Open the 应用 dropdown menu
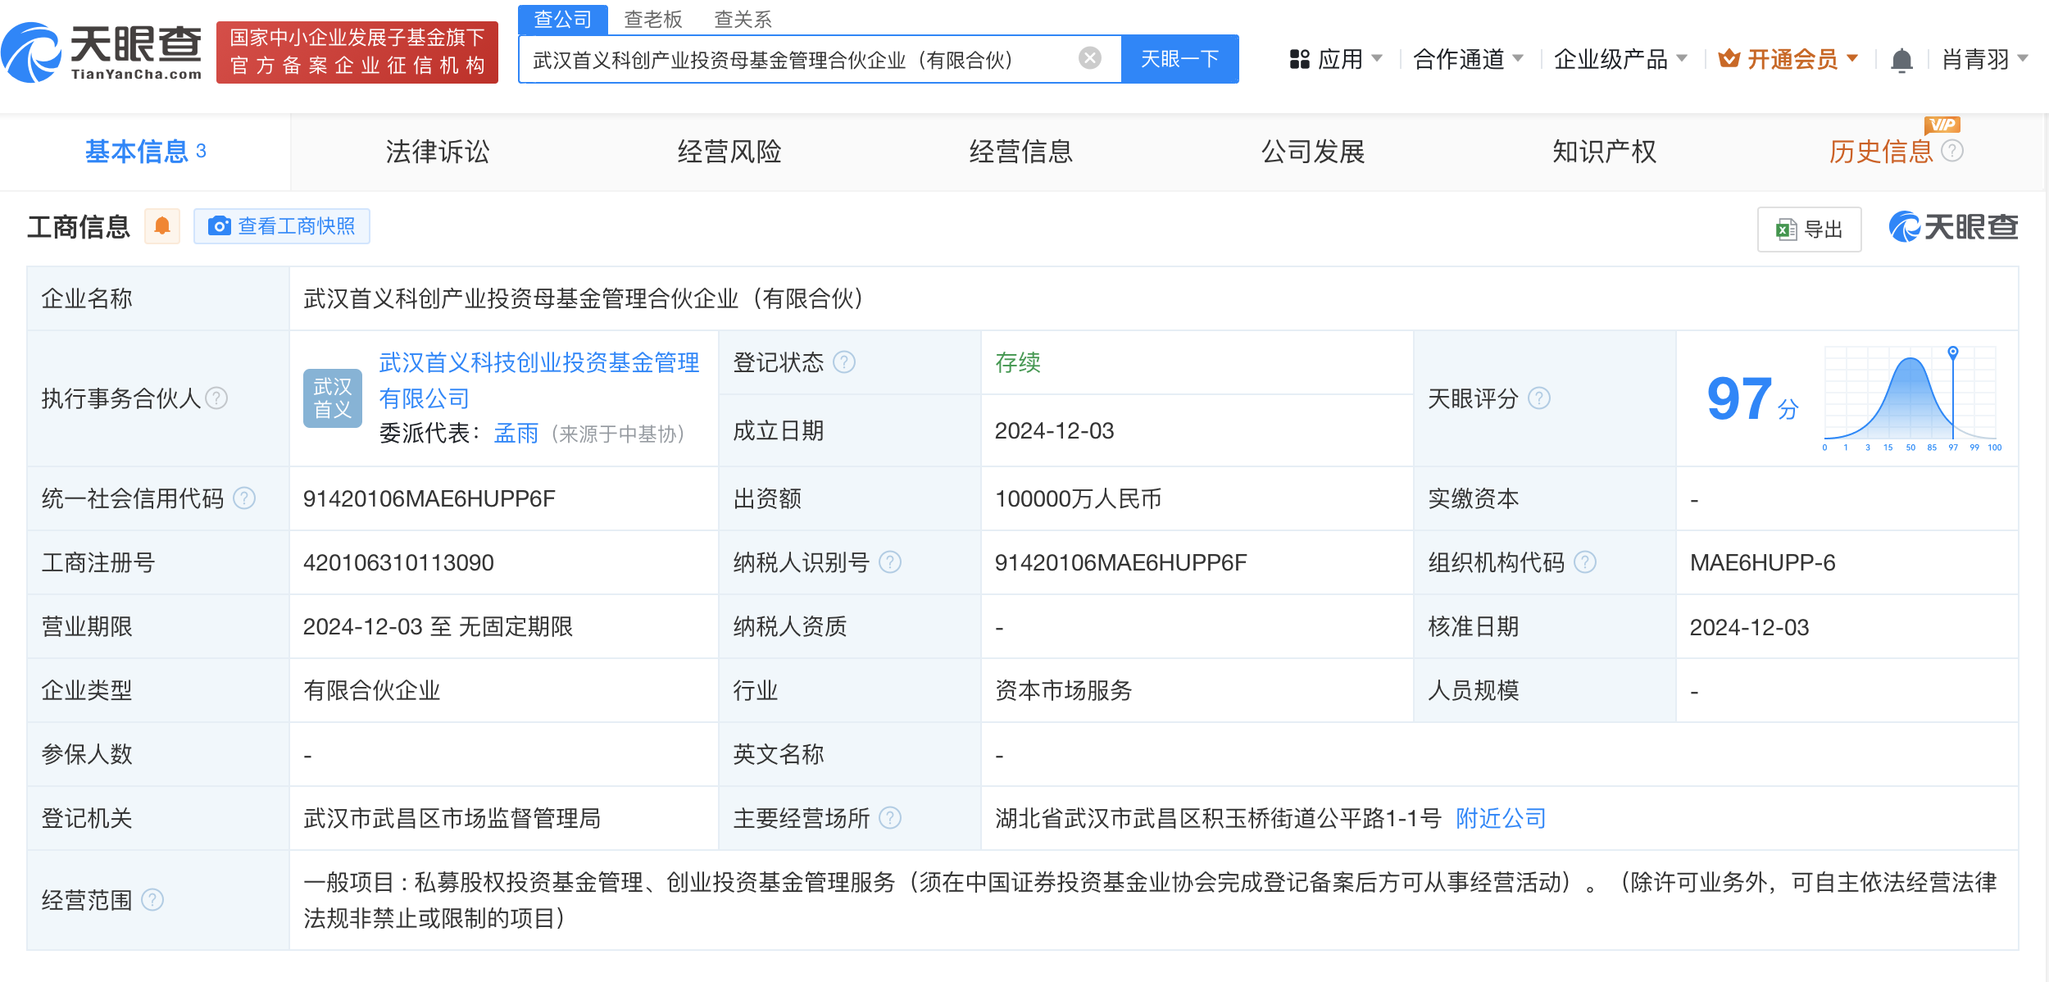This screenshot has width=2049, height=982. click(1336, 59)
